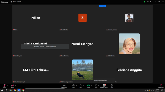The height and width of the screenshot is (92, 165).
Task: Select the Nurul Tsaniyah video tile
Action: pos(82,44)
